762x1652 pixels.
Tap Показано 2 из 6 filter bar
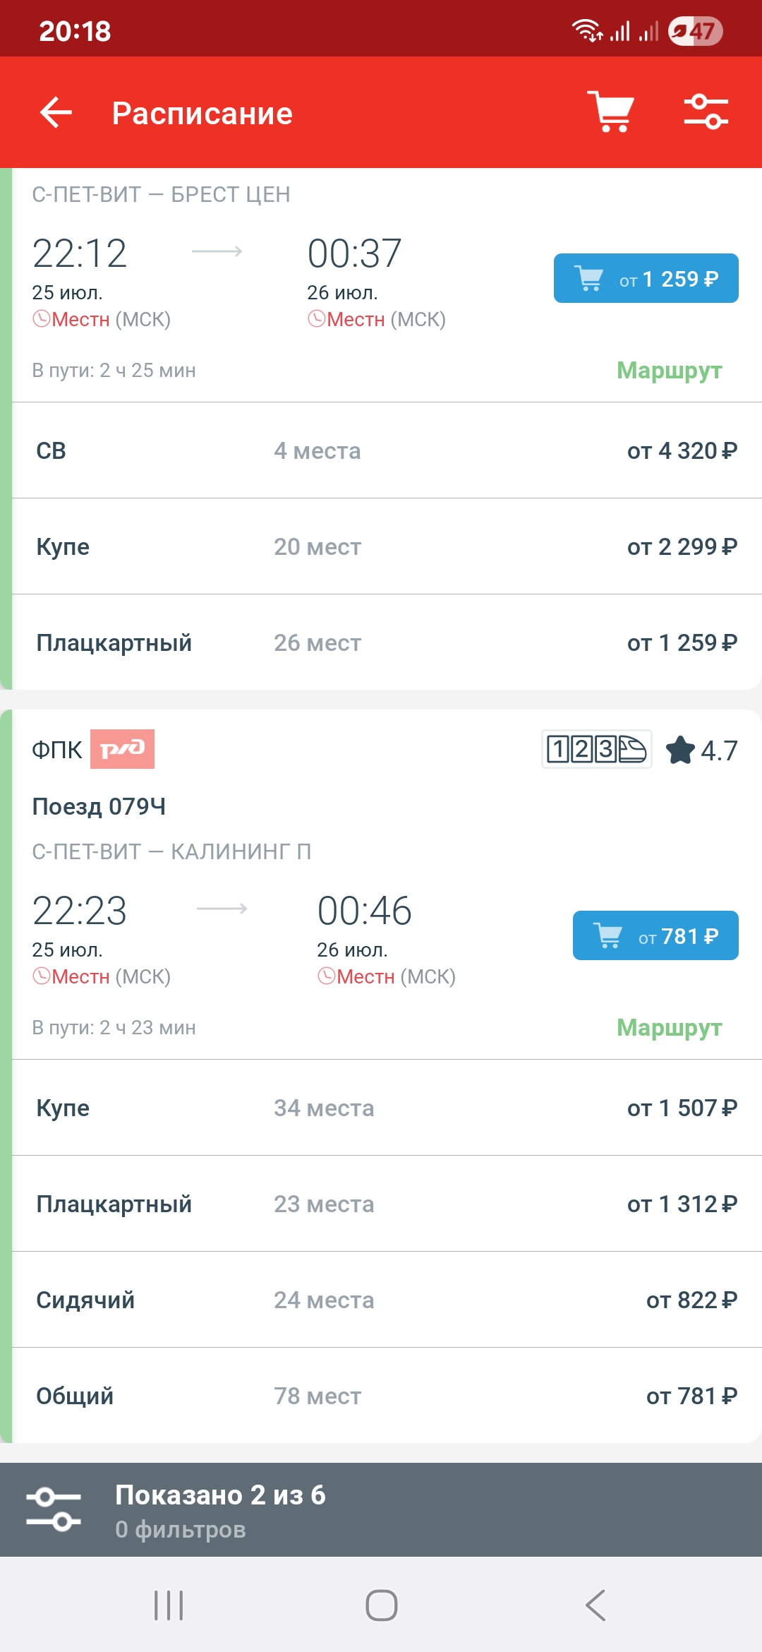pos(381,1510)
